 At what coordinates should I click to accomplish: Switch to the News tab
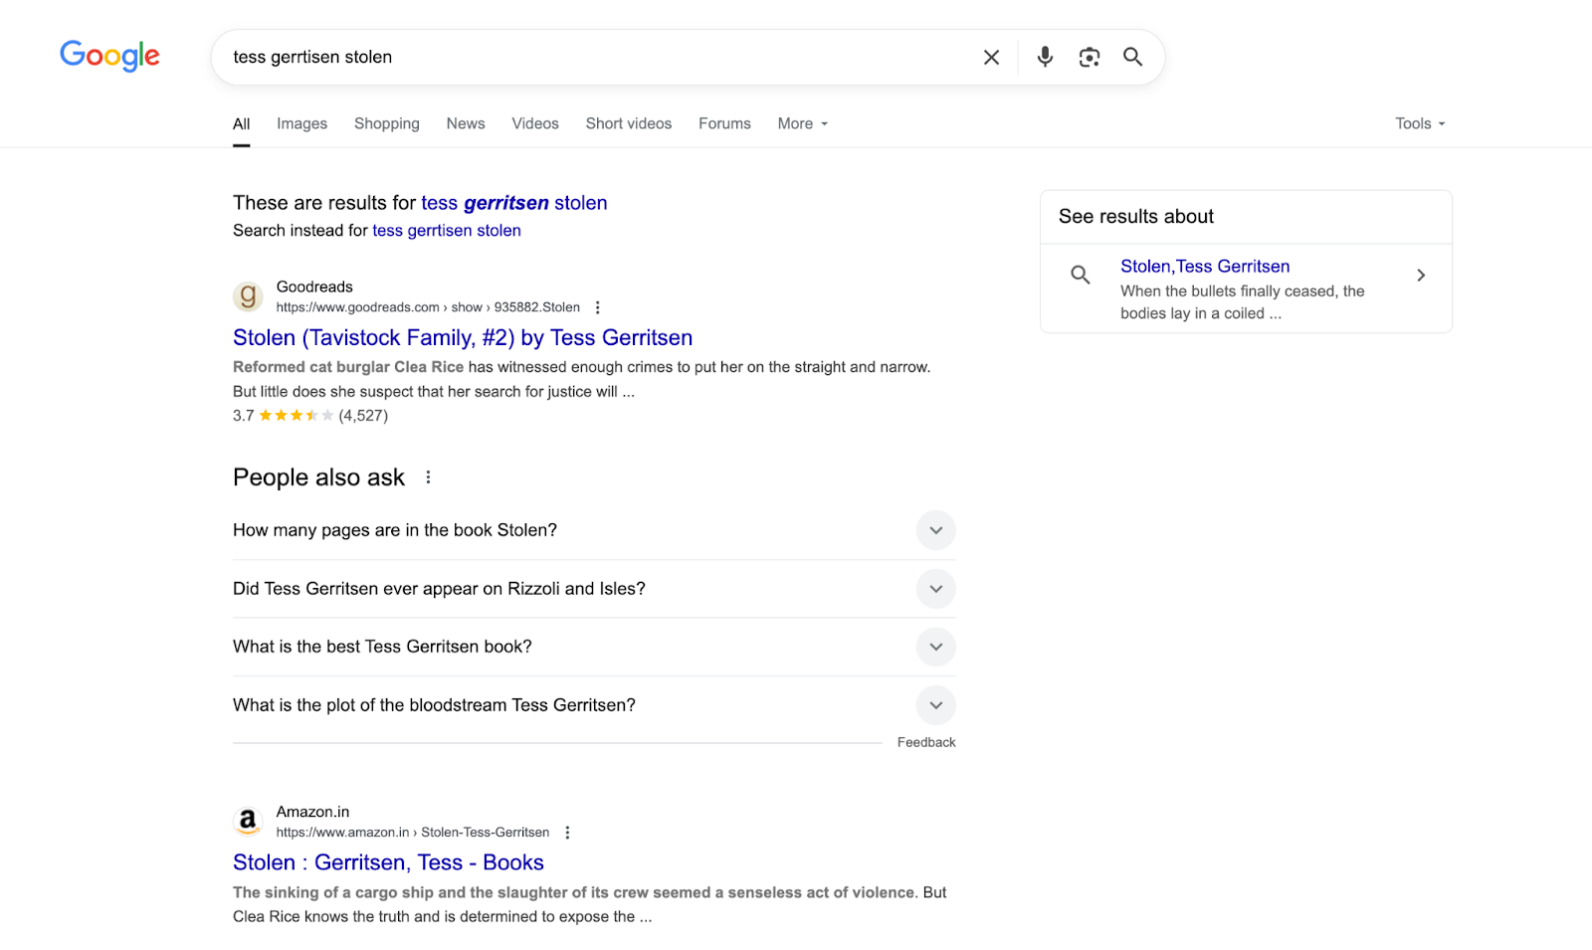click(465, 123)
